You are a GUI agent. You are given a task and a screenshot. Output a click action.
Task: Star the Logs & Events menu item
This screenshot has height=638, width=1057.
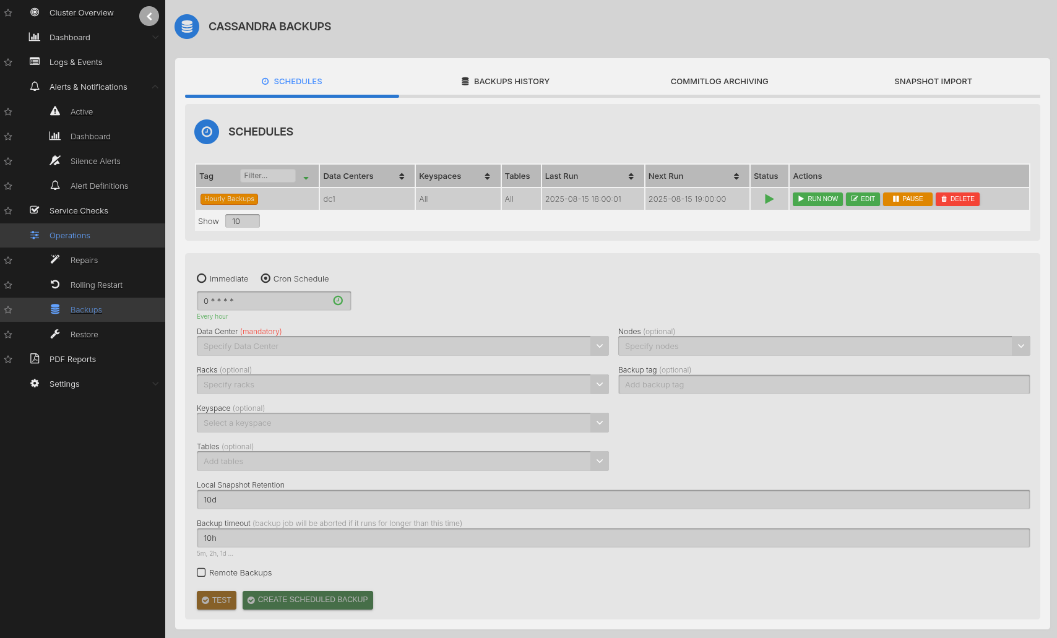pos(8,63)
